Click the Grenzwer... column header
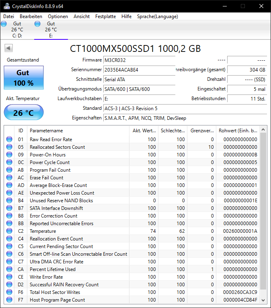The image size is (271, 308). [x=202, y=131]
